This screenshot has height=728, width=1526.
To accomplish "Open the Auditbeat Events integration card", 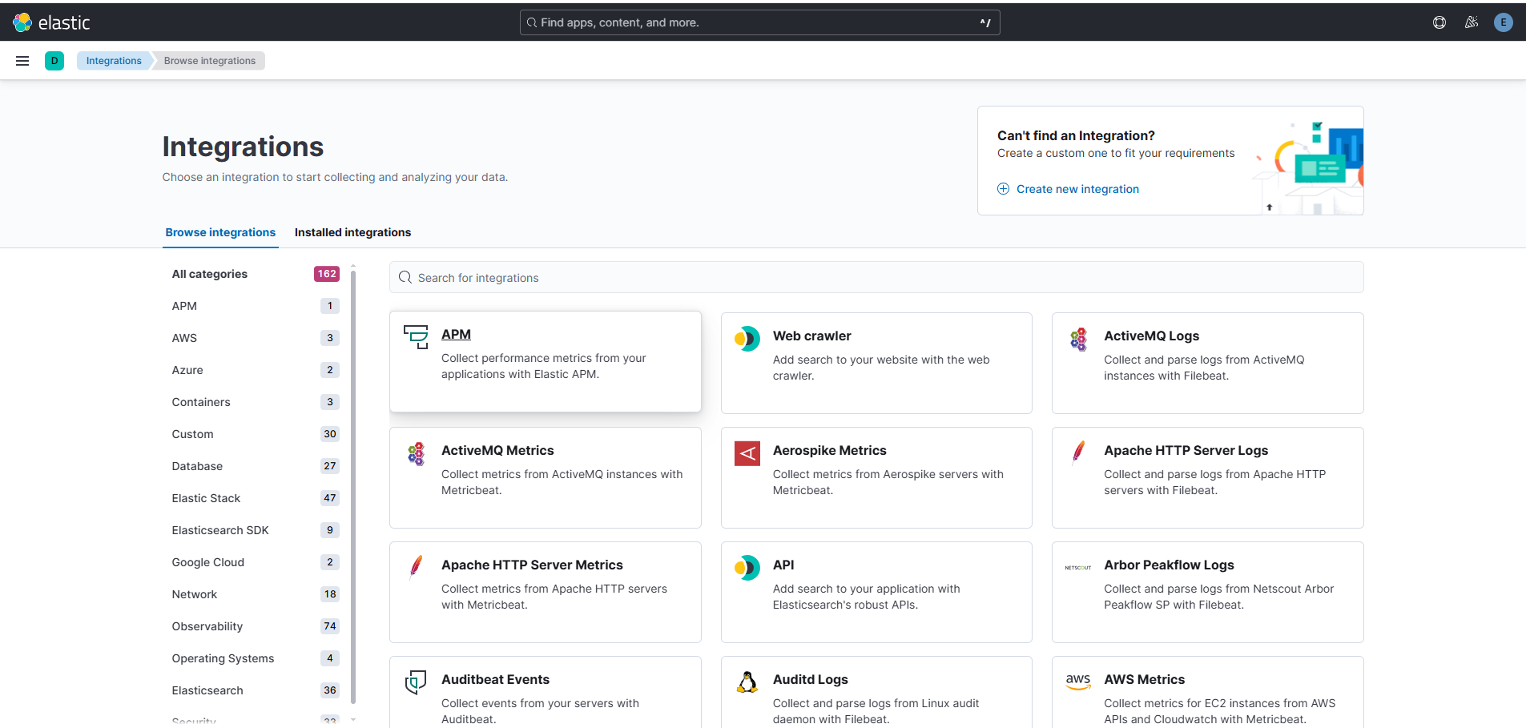I will point(546,692).
